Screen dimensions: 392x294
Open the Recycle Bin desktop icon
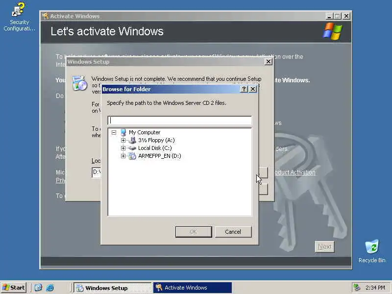pos(372,251)
